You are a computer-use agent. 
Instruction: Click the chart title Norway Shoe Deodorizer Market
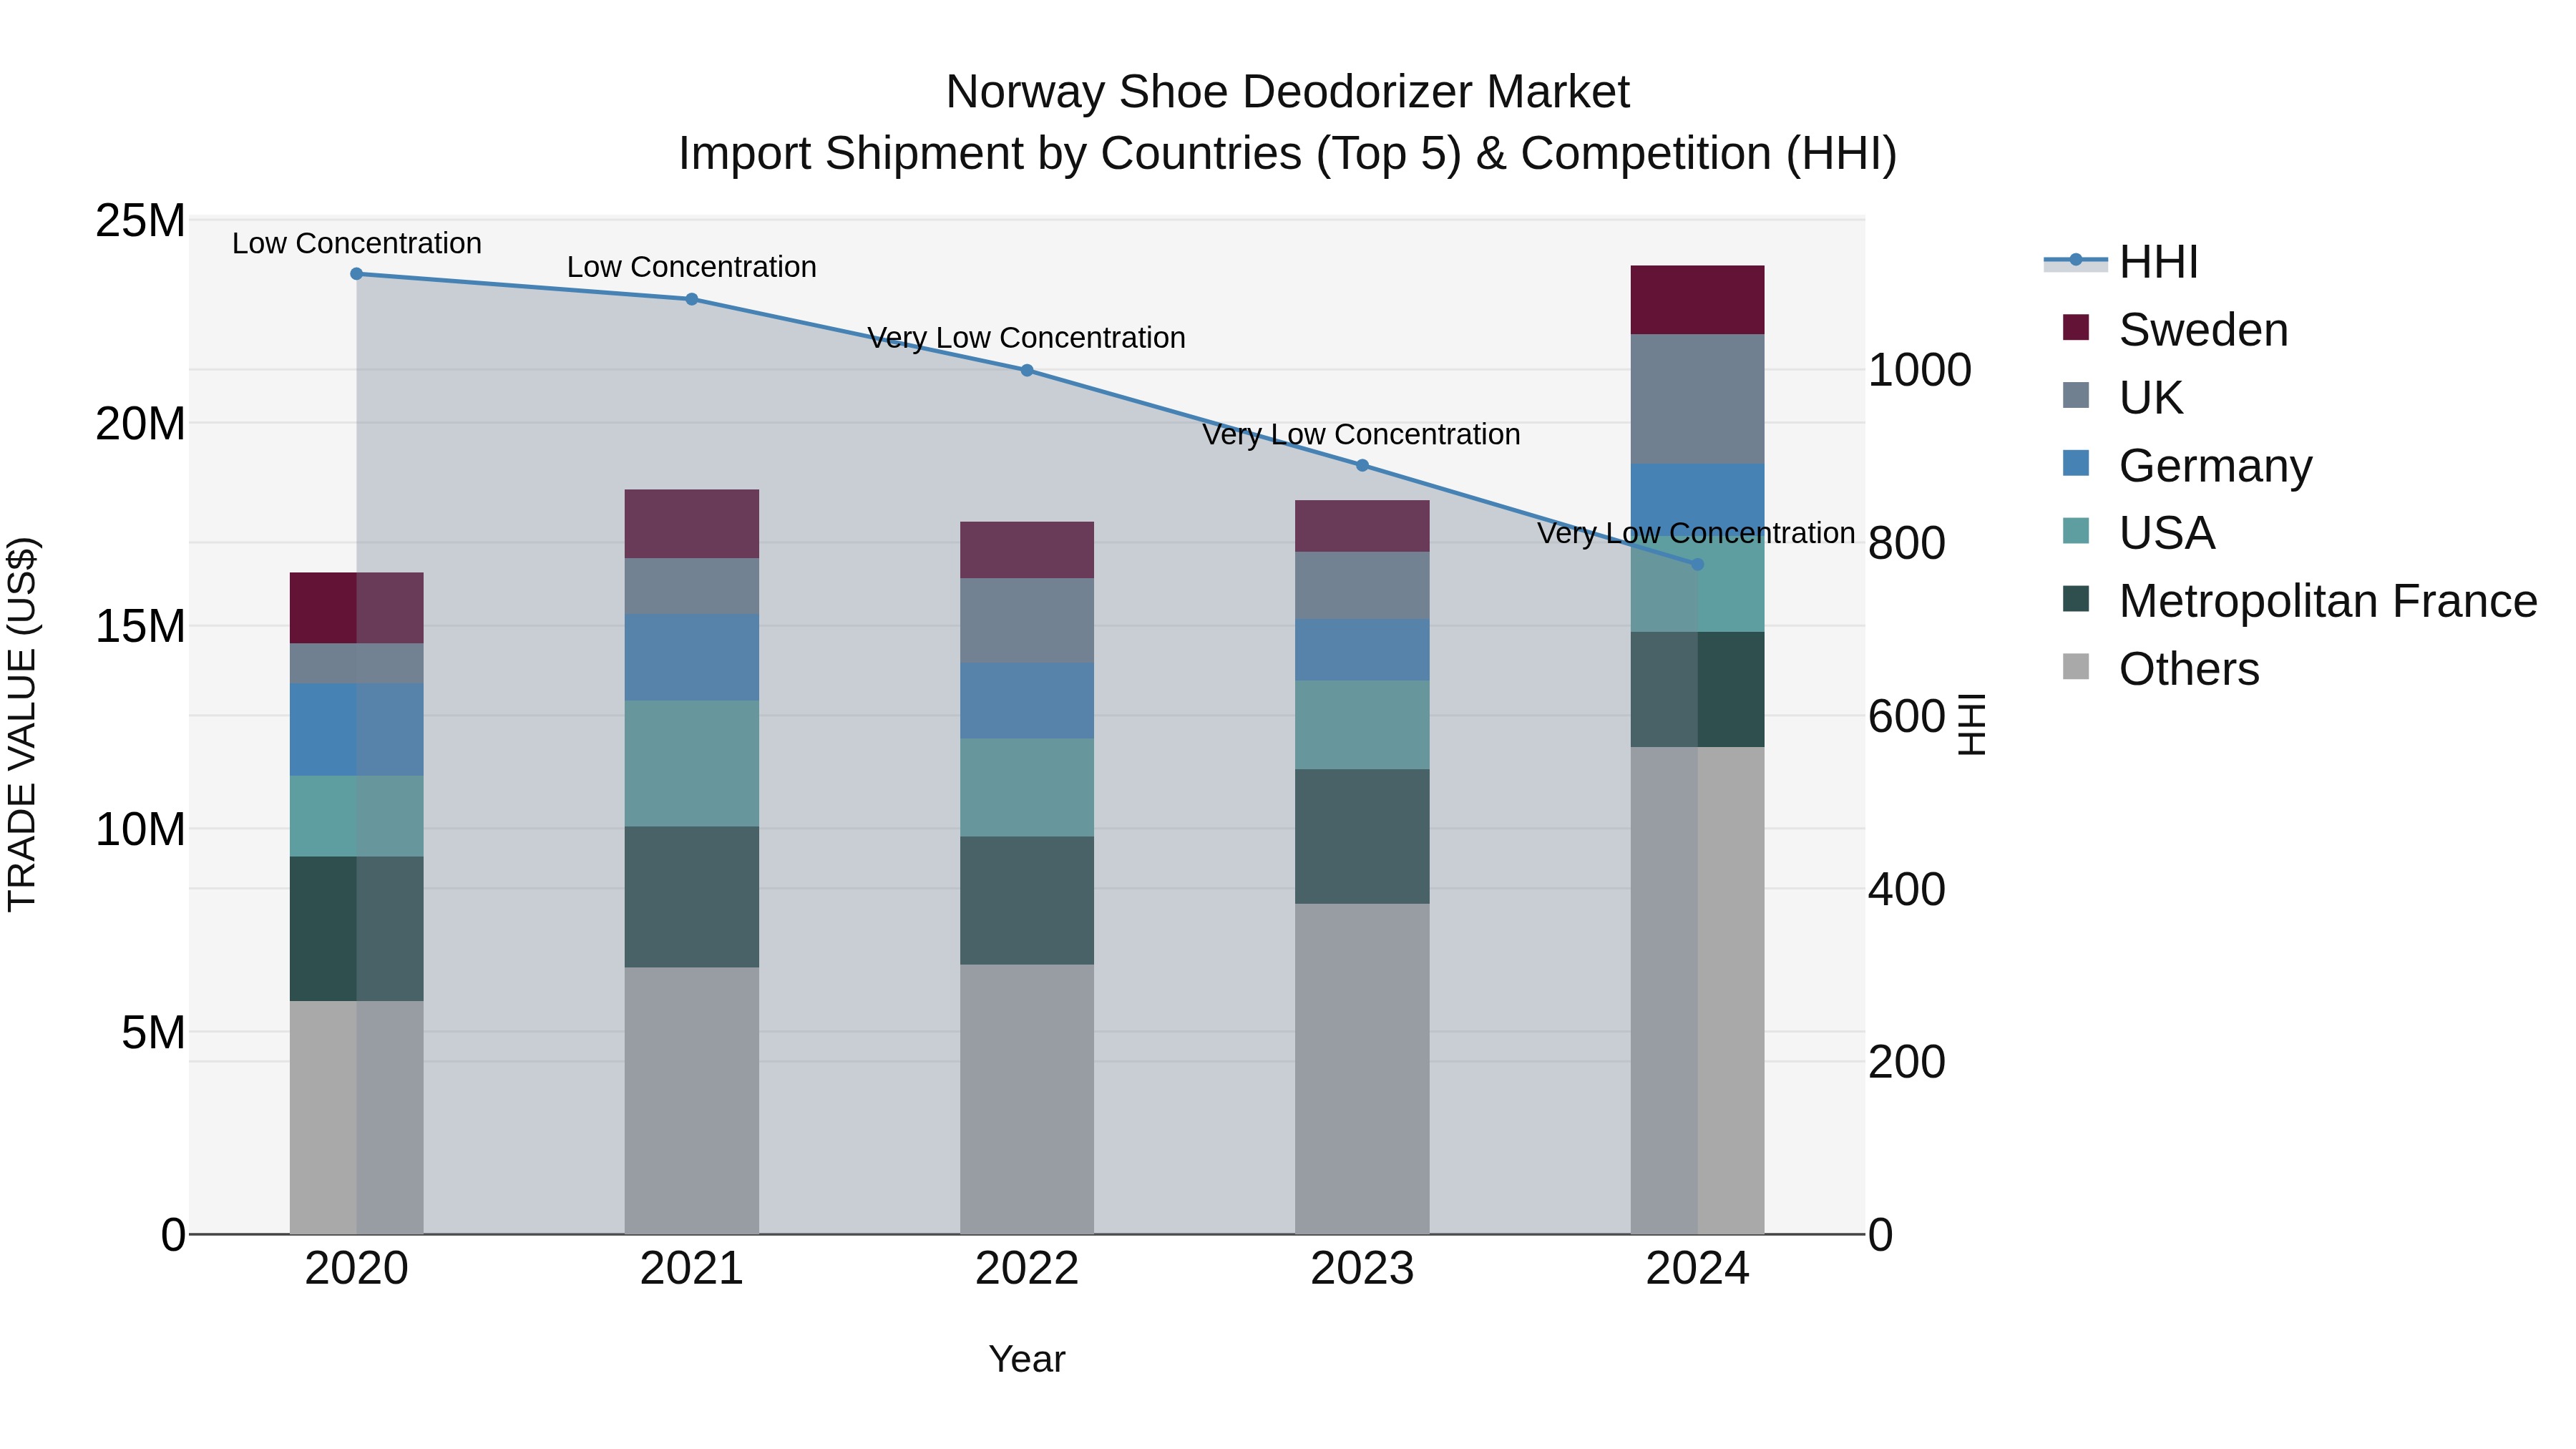coord(1288,92)
